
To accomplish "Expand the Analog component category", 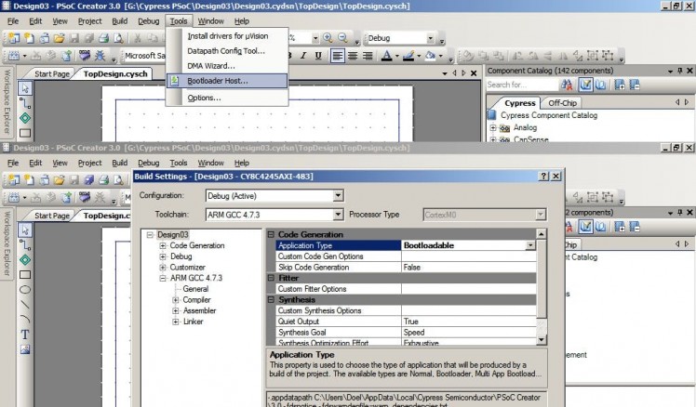I will (493, 127).
